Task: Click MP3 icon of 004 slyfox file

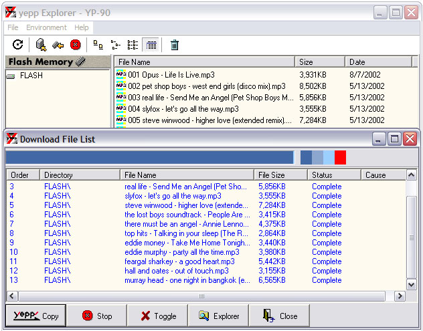Action: tap(121, 108)
